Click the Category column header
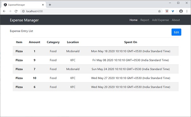 pyautogui.click(x=53, y=42)
